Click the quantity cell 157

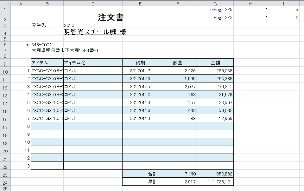click(177, 102)
